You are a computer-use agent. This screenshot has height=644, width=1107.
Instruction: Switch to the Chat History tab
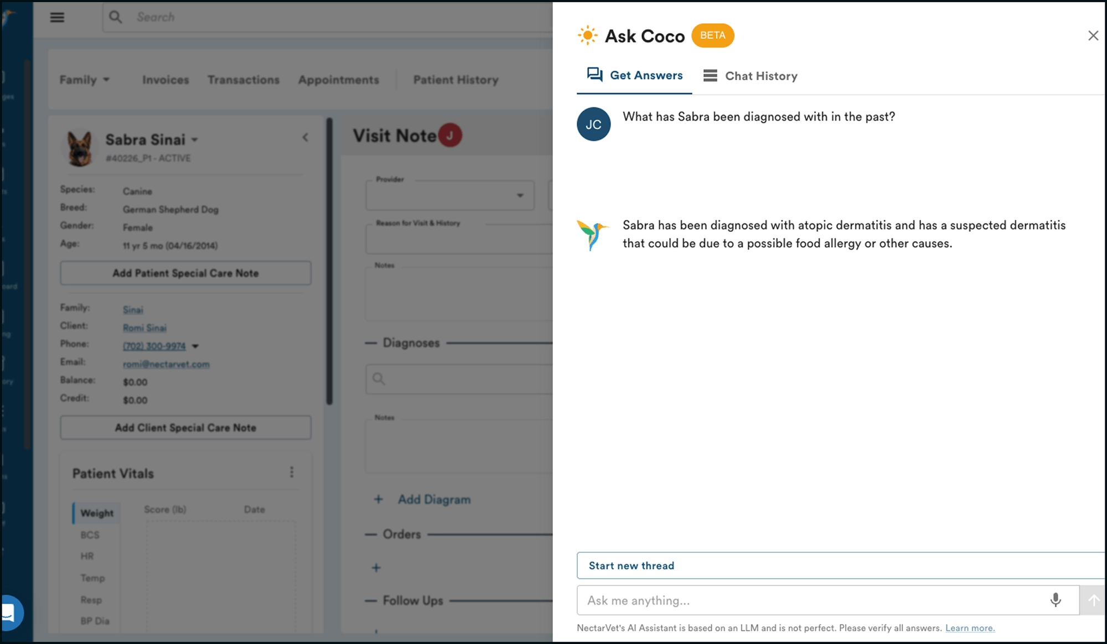coord(751,76)
